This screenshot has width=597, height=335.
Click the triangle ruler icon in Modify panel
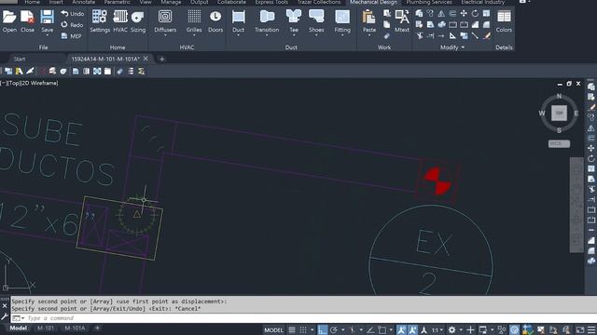click(x=452, y=35)
